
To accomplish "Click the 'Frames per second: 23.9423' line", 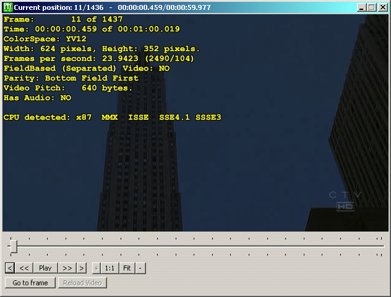I will pos(98,59).
